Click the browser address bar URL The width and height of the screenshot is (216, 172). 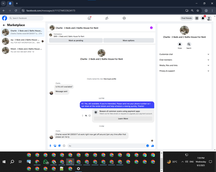point(51,11)
